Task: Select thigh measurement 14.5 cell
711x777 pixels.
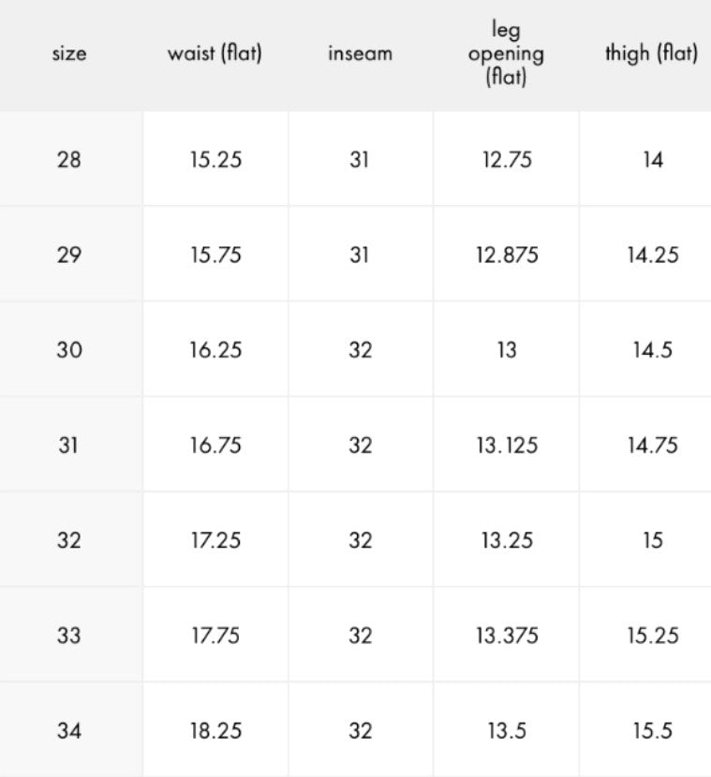Action: tap(652, 350)
